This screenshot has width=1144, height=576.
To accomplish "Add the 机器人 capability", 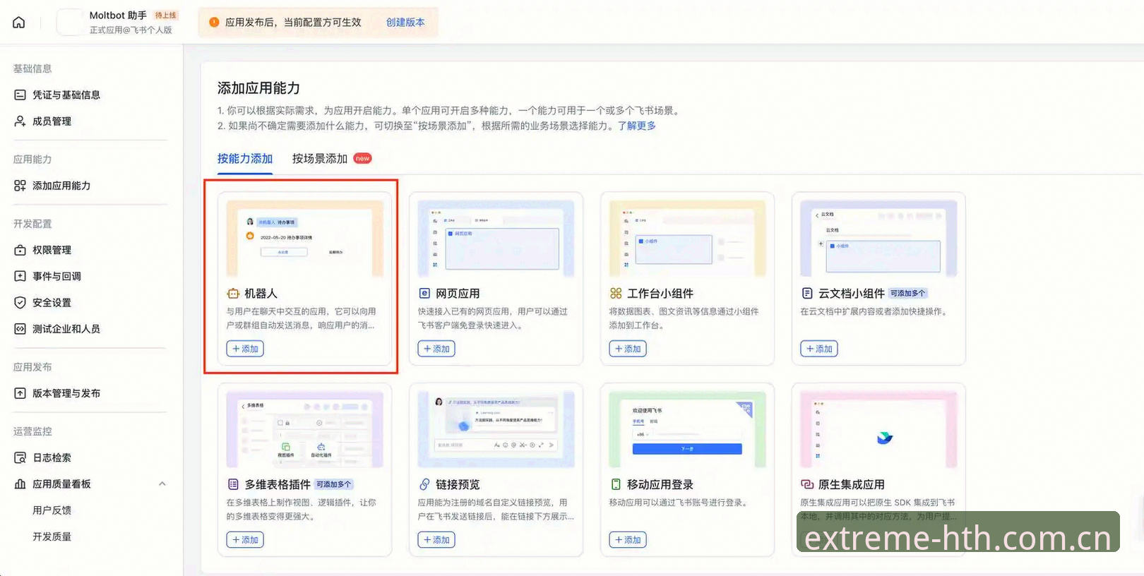I will (x=245, y=349).
